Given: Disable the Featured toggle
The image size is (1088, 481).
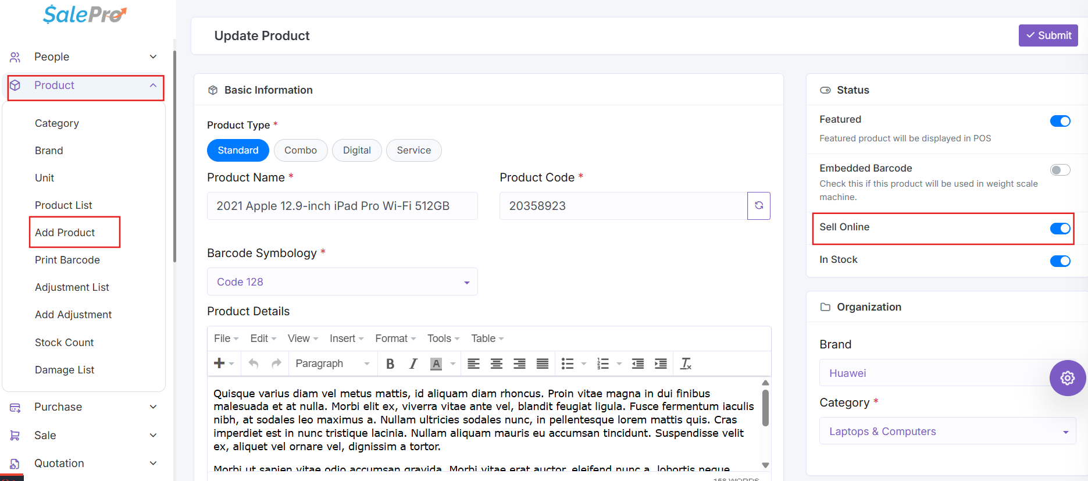Looking at the screenshot, I should pyautogui.click(x=1060, y=121).
